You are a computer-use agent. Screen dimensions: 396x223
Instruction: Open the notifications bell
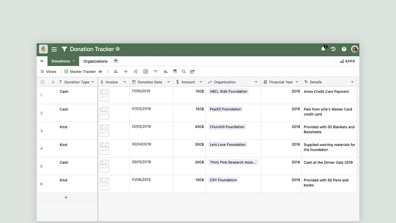(x=323, y=49)
